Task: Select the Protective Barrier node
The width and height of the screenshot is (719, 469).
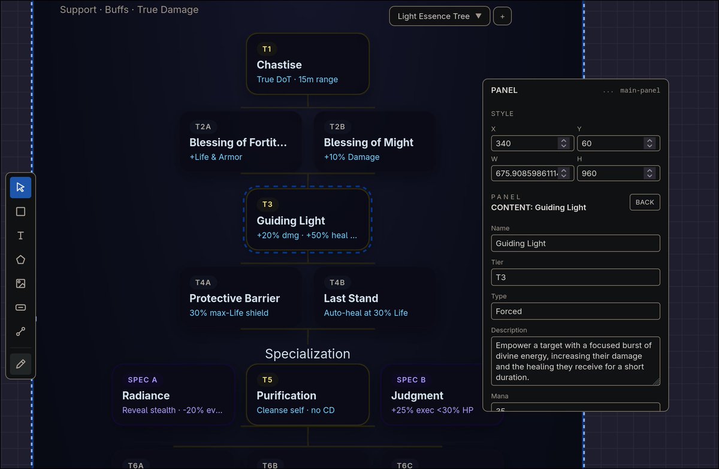Action: point(240,298)
